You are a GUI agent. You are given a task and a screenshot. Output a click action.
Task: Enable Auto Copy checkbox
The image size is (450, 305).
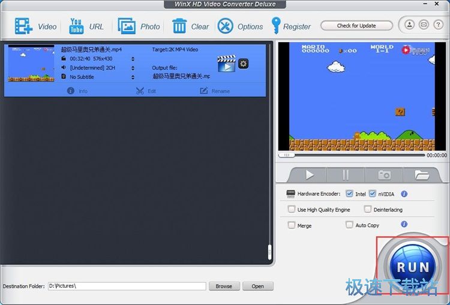tap(349, 225)
